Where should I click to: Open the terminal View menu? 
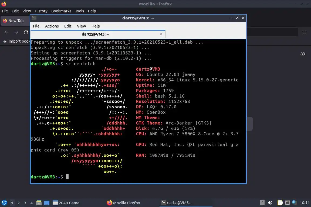point(81,26)
